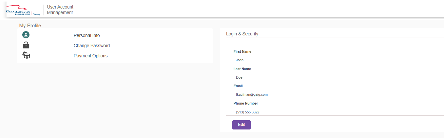Click the Last Name label
Screen dimensions: 444x138
242,69
